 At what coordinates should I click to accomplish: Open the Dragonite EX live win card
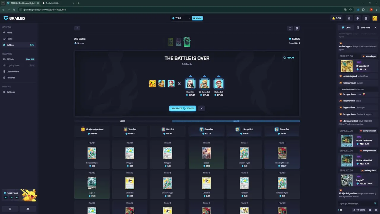tap(358, 66)
